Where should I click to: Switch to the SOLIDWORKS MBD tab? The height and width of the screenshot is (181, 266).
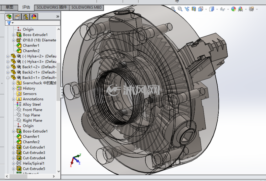click(x=87, y=7)
